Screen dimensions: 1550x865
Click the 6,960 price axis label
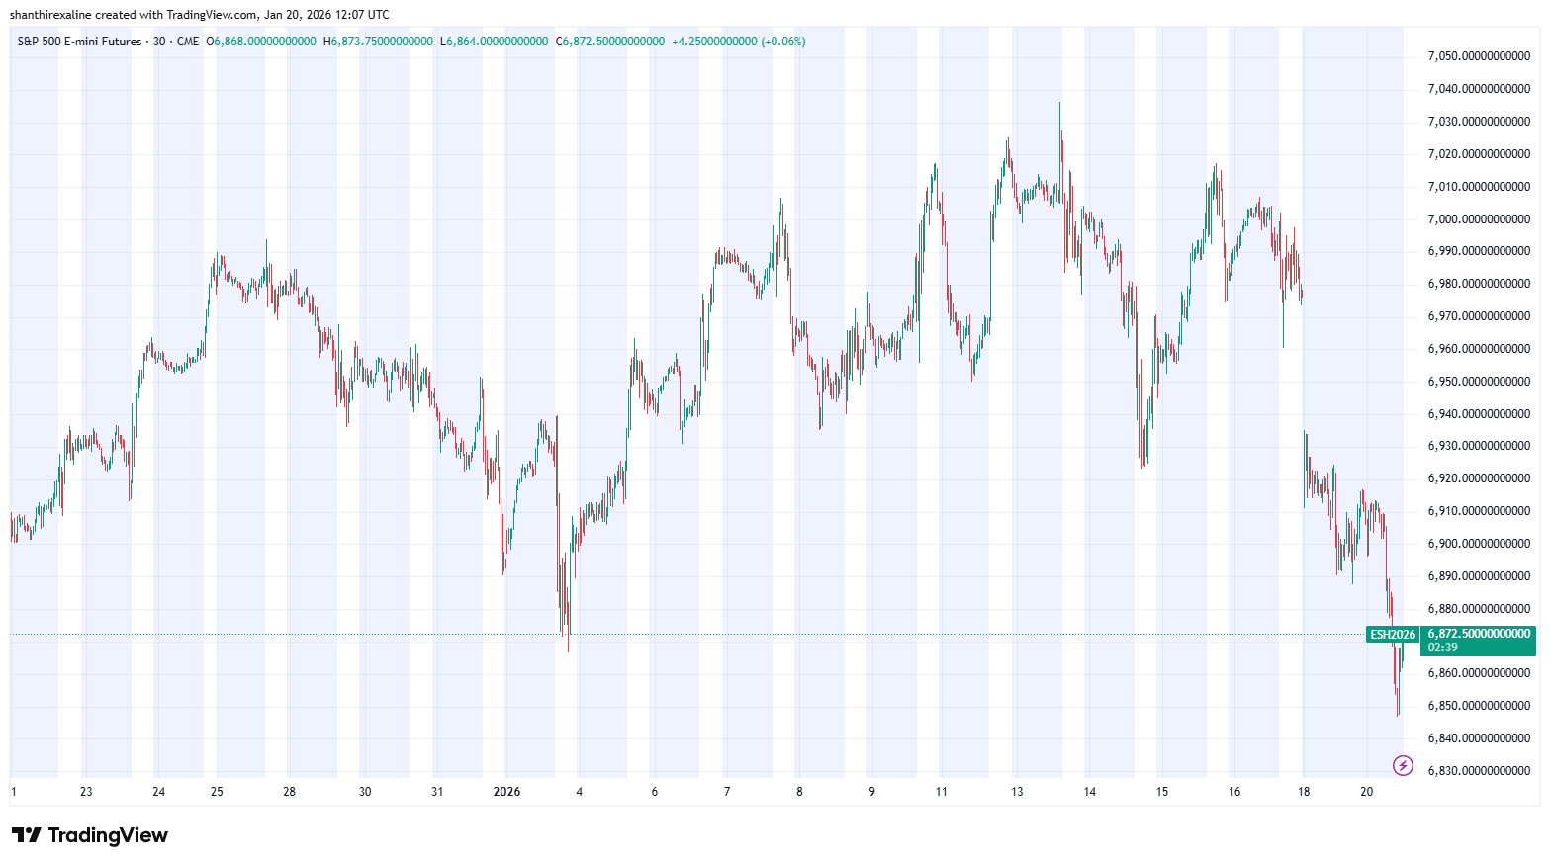click(x=1479, y=349)
